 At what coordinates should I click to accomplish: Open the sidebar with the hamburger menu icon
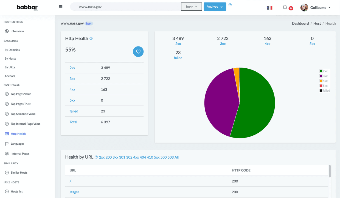[61, 7]
